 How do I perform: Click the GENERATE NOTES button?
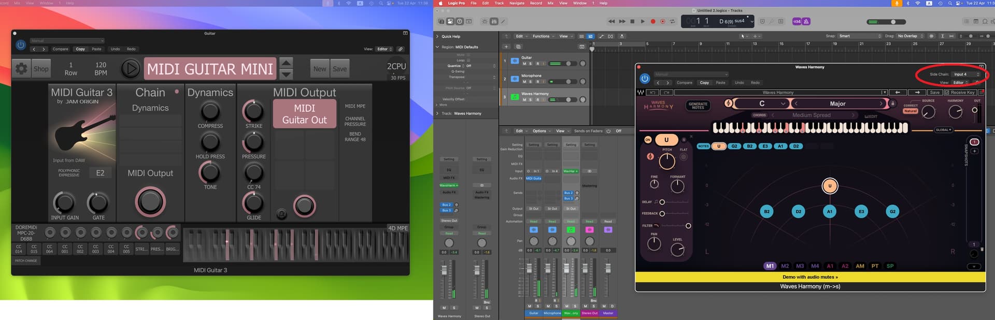(x=698, y=106)
